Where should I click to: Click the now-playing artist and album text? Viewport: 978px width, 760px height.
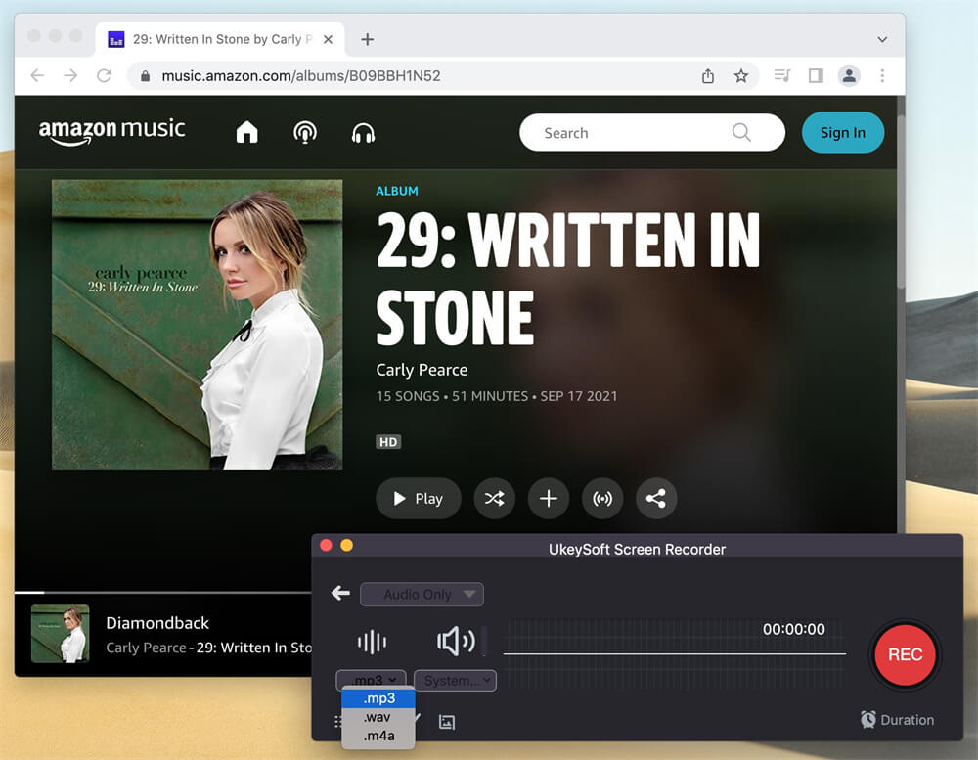point(208,648)
